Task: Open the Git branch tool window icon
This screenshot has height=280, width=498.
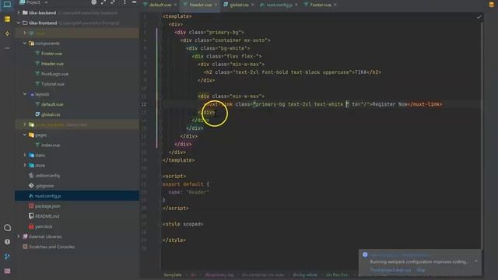Action: (x=7, y=256)
